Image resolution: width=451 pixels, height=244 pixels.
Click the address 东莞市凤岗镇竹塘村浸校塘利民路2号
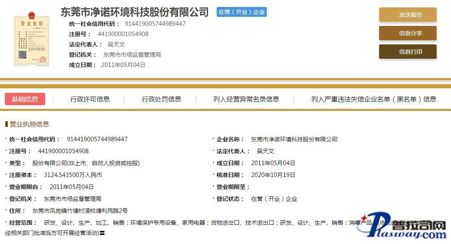pyautogui.click(x=80, y=211)
